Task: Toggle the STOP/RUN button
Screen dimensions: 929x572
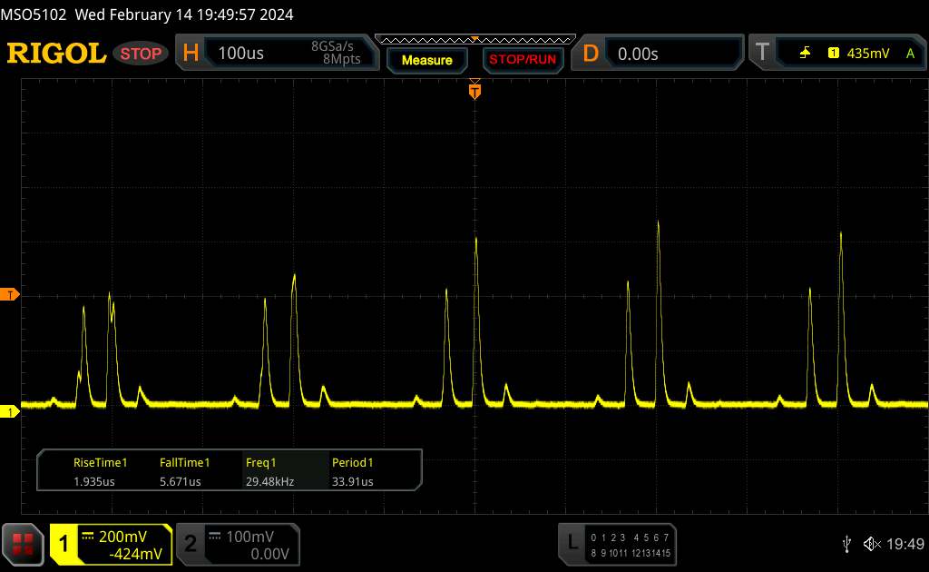Action: pos(523,60)
